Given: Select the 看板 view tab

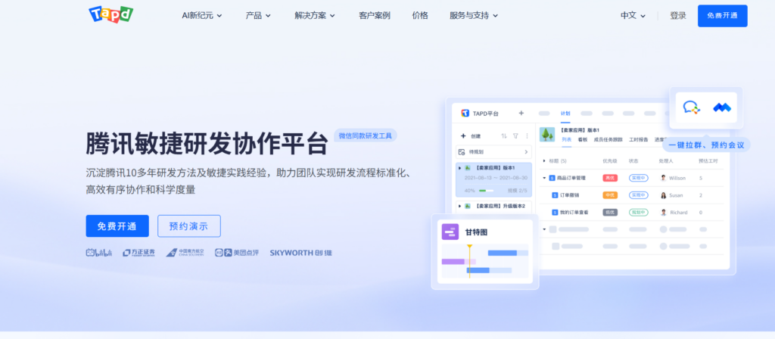Looking at the screenshot, I should [x=583, y=140].
